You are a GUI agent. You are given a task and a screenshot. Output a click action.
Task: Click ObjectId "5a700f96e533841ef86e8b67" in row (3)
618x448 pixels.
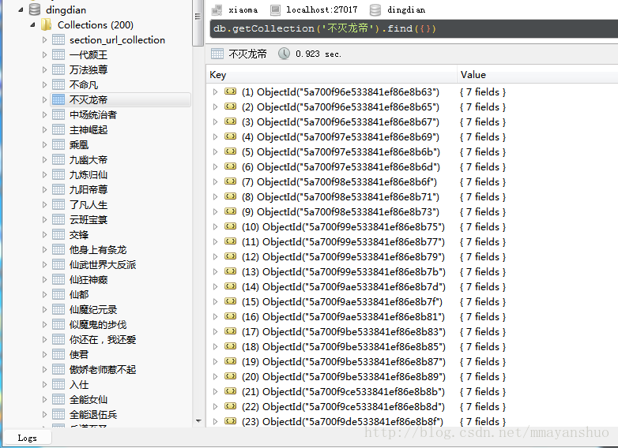348,122
